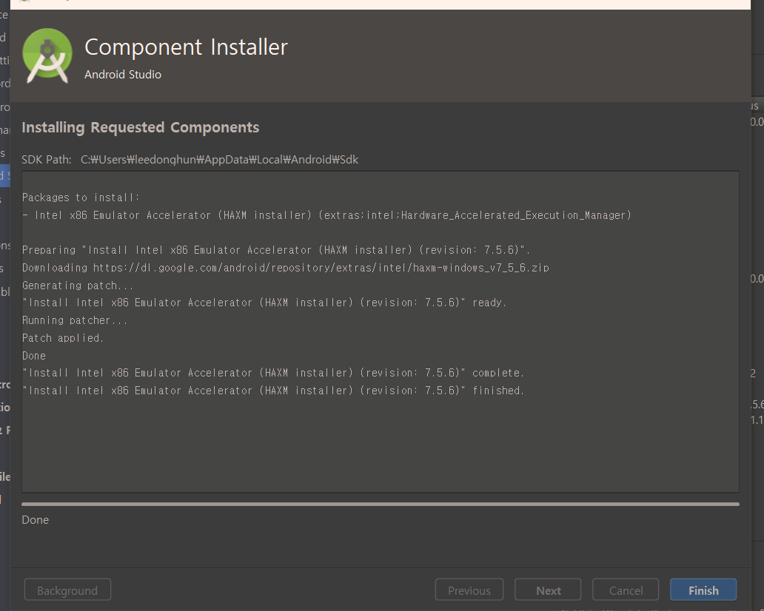Click the Previous button

pos(469,590)
